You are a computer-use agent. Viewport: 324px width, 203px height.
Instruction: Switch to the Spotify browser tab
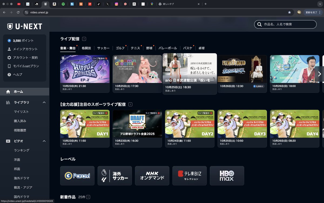(63, 4)
